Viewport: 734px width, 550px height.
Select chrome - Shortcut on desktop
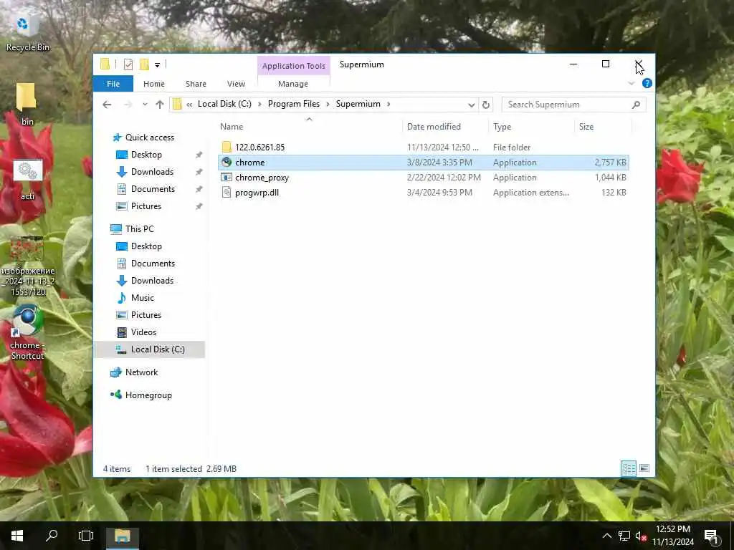27,332
